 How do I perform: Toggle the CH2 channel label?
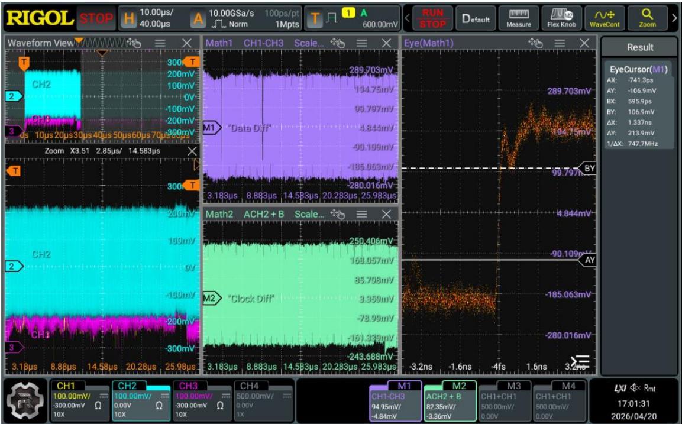pyautogui.click(x=127, y=386)
